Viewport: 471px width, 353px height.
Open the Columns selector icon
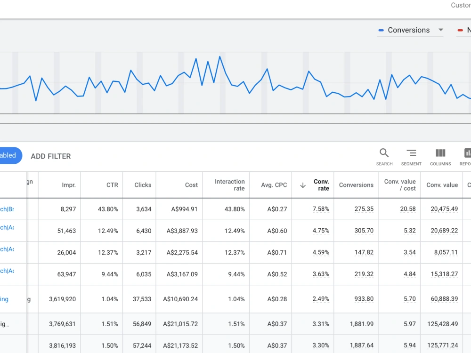[440, 153]
